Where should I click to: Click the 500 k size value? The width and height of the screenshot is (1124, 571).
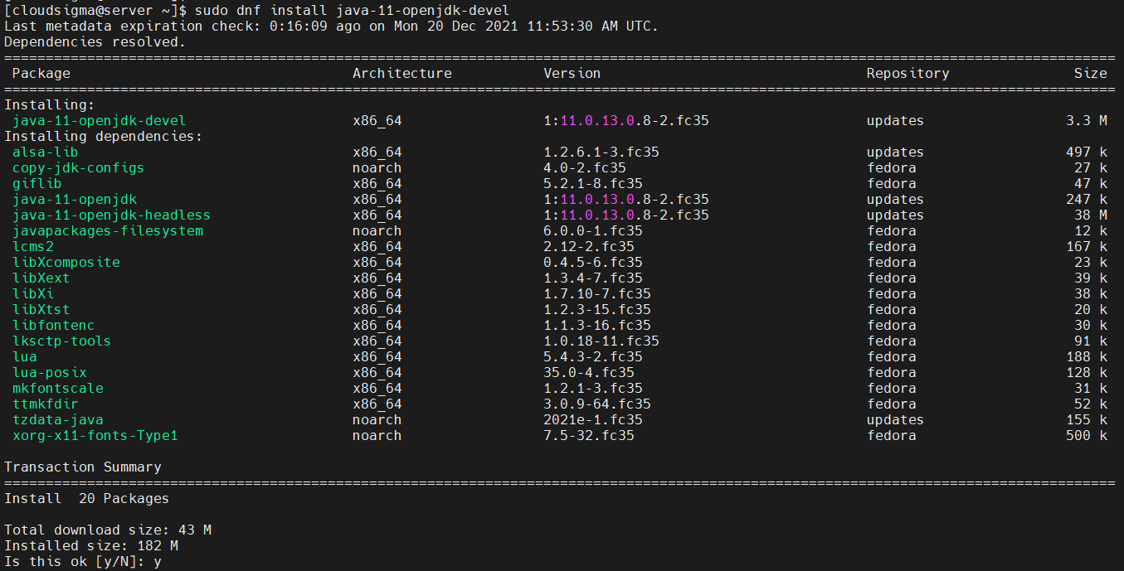(1087, 436)
